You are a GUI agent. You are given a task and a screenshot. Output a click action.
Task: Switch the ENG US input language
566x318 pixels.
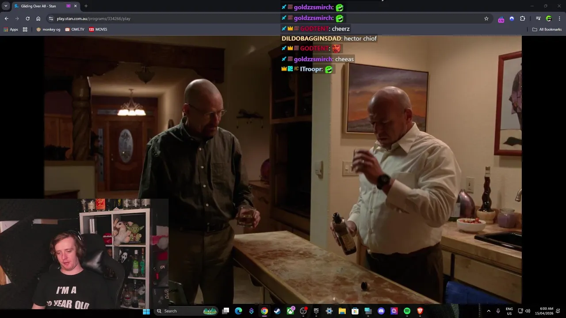[509, 311]
